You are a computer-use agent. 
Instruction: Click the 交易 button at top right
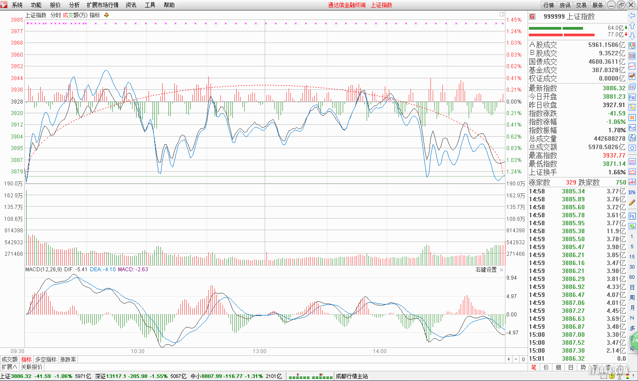point(582,5)
